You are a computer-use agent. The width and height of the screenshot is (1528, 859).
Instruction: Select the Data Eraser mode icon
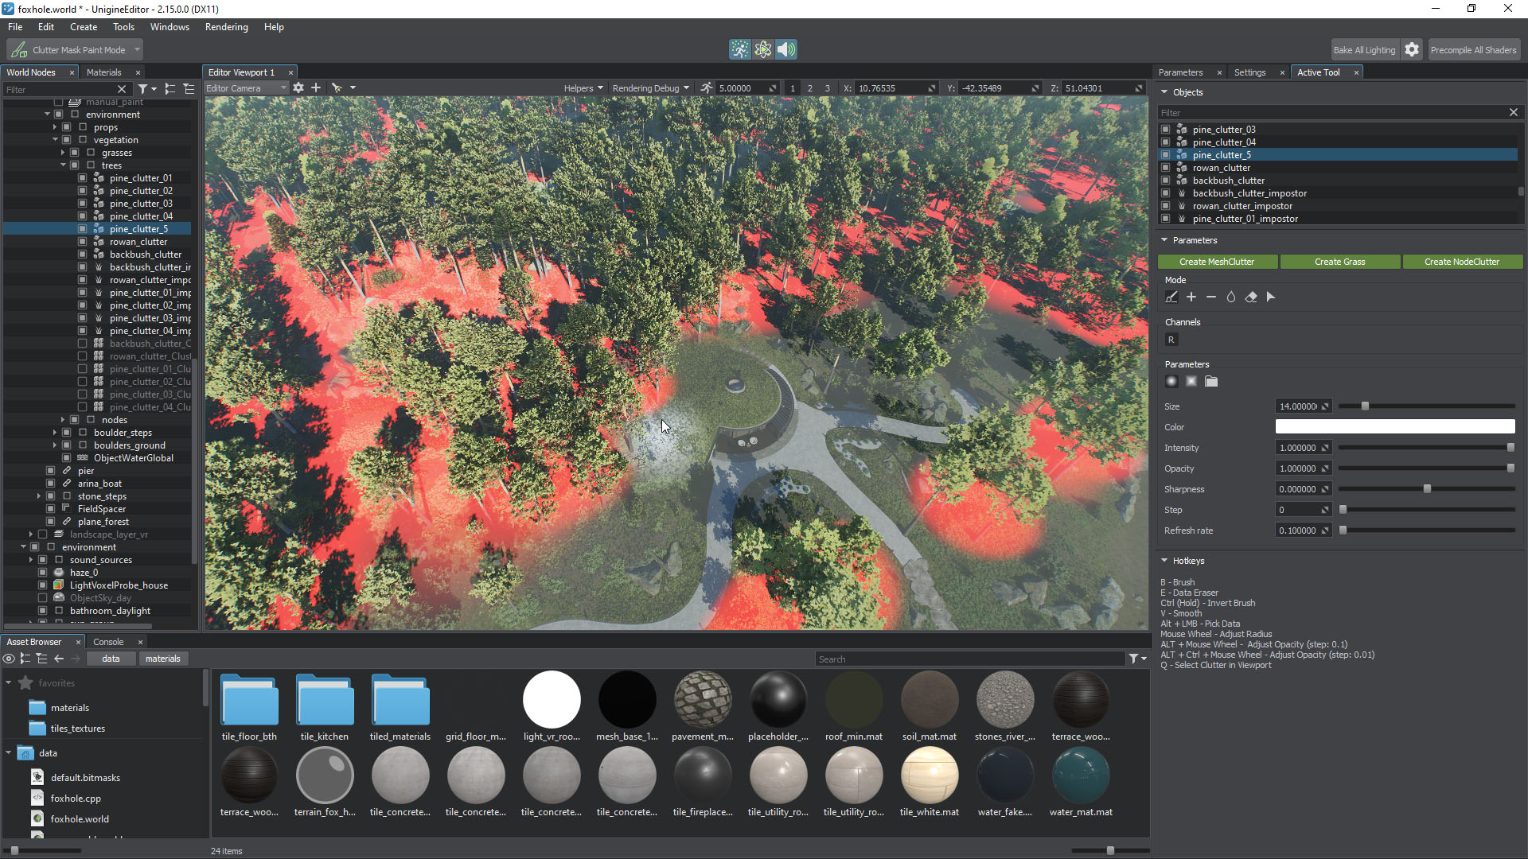pyautogui.click(x=1251, y=297)
